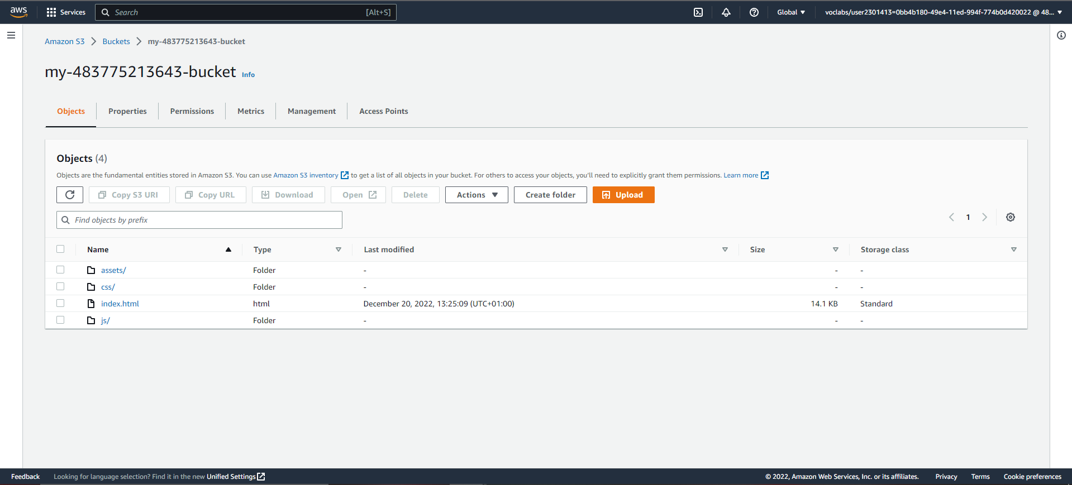Open the Privacy footer link
Viewport: 1072px width, 485px height.
[x=946, y=477]
